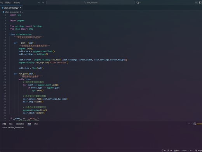This screenshot has width=202, height=152.
Task: Switch to the 端口 panel tab
Action: (x=36, y=124)
